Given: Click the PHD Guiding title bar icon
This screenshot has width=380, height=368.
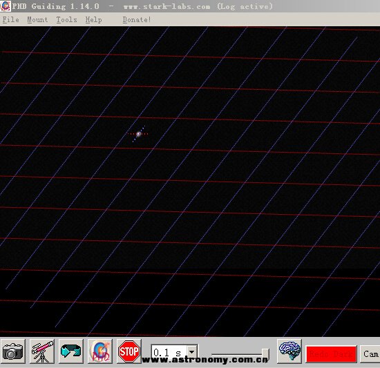Looking at the screenshot, I should tap(6, 6).
